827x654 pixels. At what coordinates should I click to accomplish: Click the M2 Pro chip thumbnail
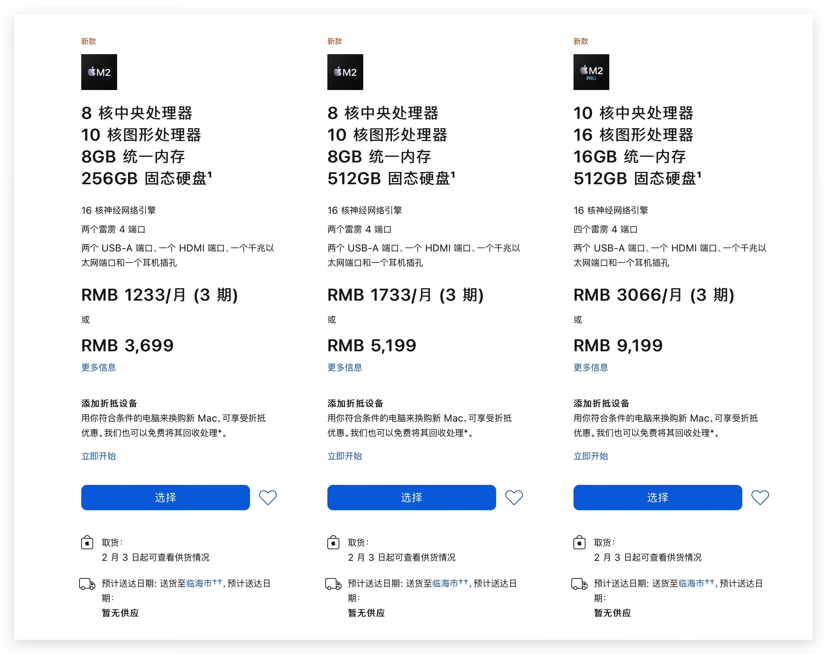click(x=591, y=72)
